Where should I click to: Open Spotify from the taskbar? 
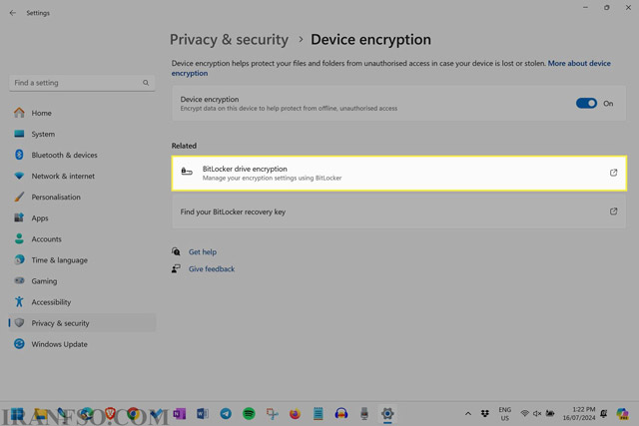point(249,414)
